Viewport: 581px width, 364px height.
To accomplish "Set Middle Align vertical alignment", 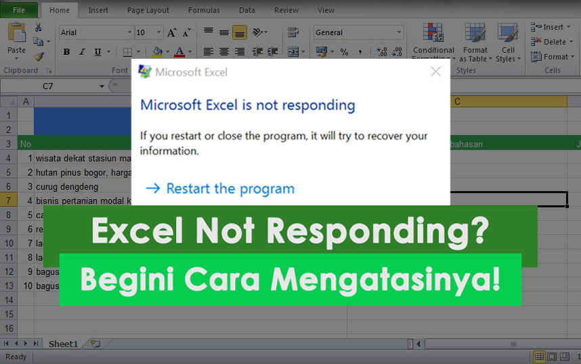I will click(x=224, y=32).
